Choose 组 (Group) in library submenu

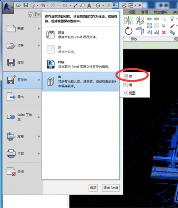coord(135,85)
